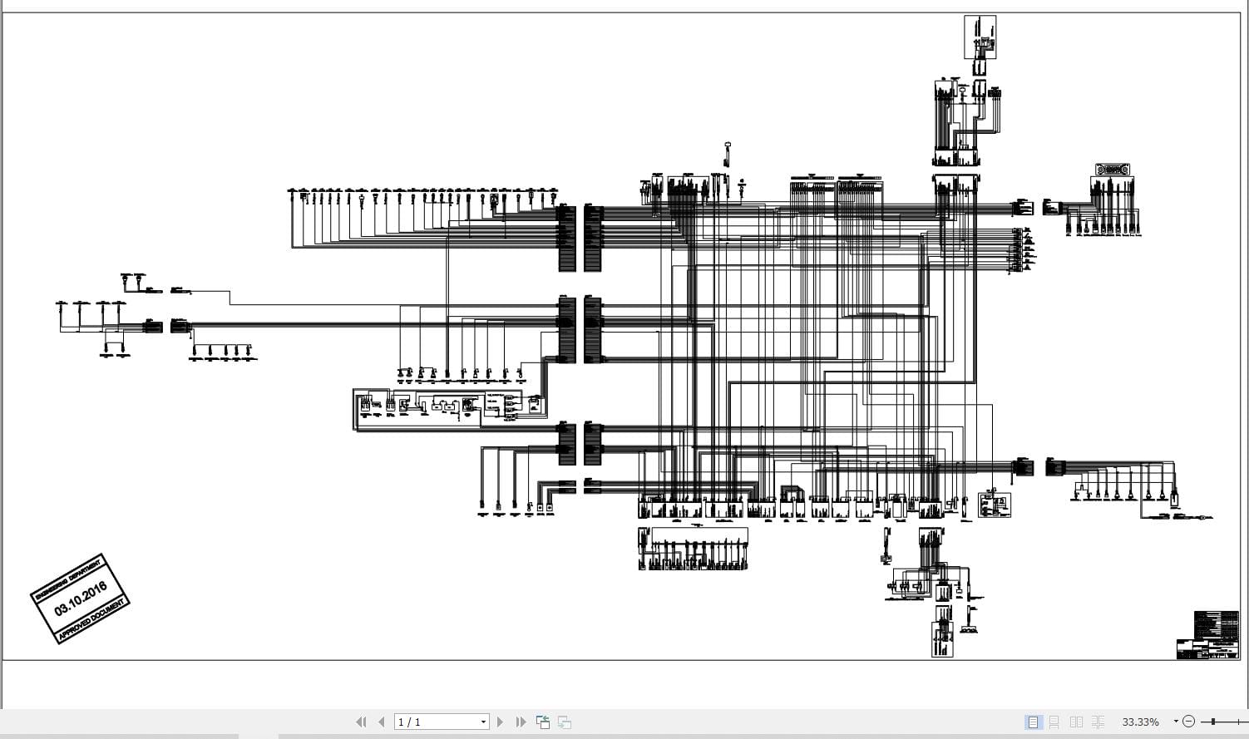The width and height of the screenshot is (1249, 739).
Task: Select continuous page view mode
Action: [1054, 722]
